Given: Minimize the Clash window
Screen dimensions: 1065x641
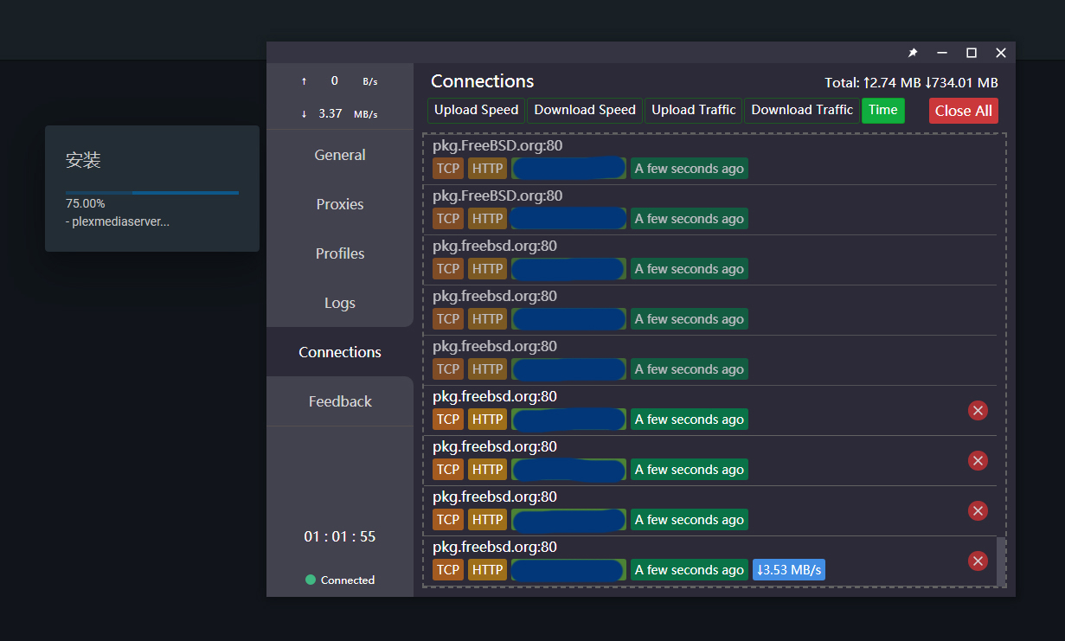Looking at the screenshot, I should point(942,53).
